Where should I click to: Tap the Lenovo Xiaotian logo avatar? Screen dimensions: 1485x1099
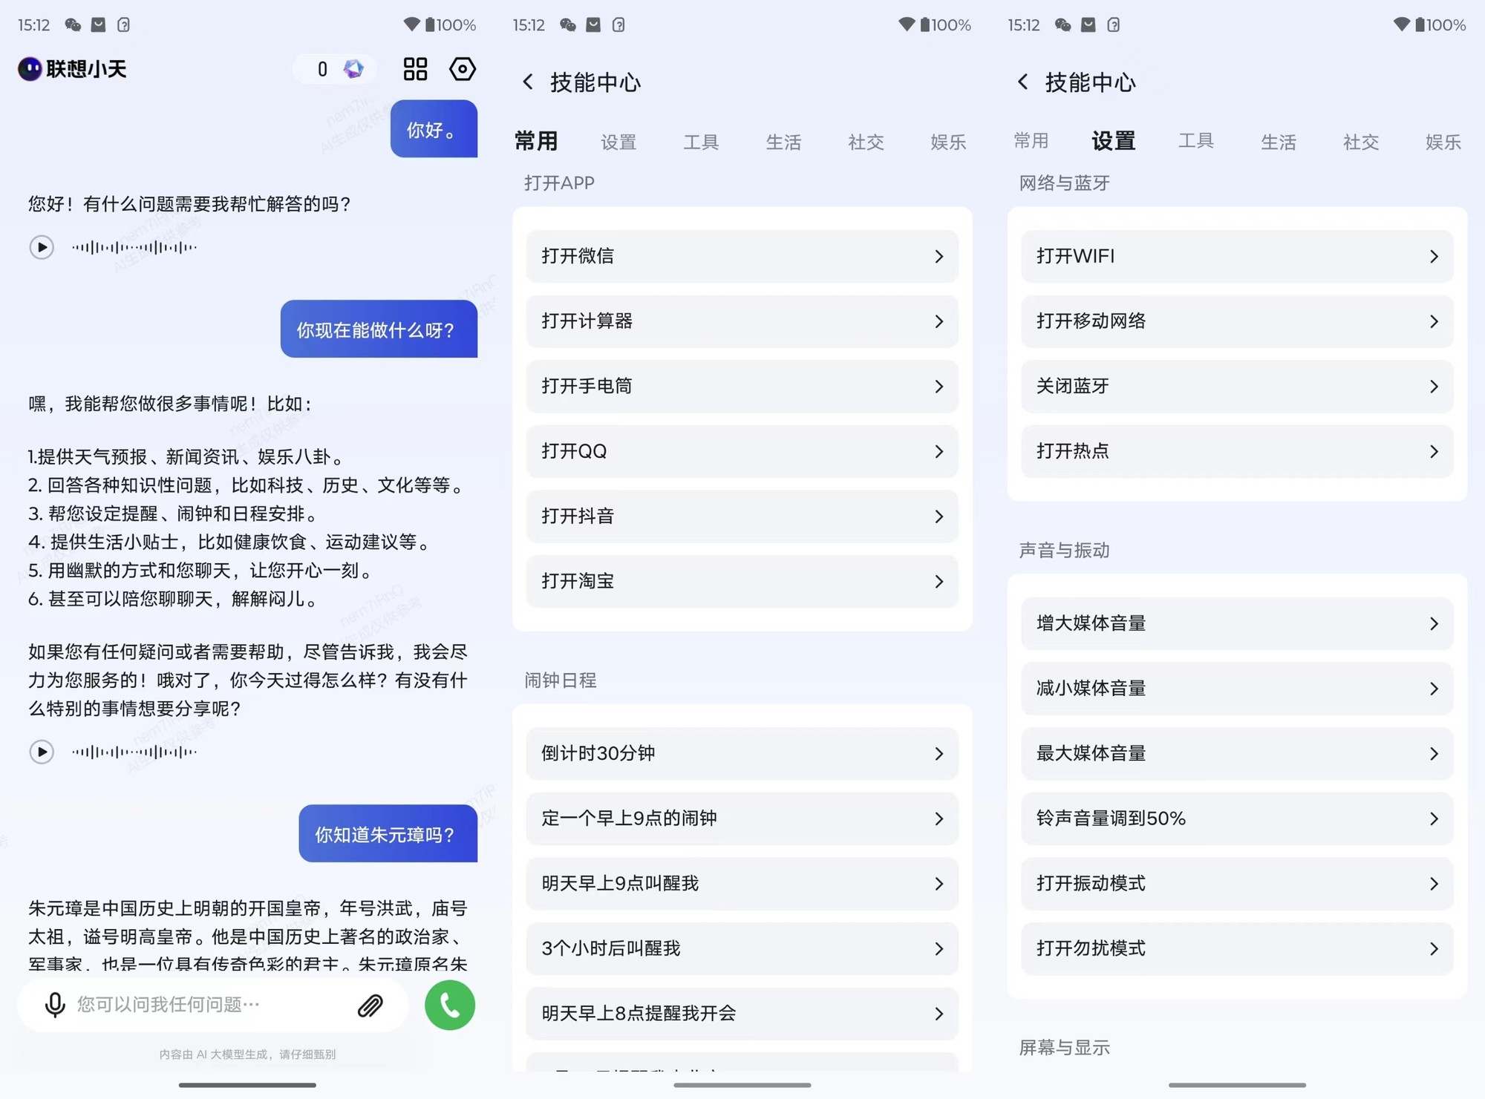[x=30, y=69]
